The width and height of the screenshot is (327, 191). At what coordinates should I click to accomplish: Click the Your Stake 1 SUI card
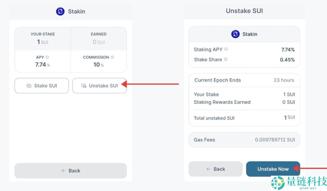[43, 39]
